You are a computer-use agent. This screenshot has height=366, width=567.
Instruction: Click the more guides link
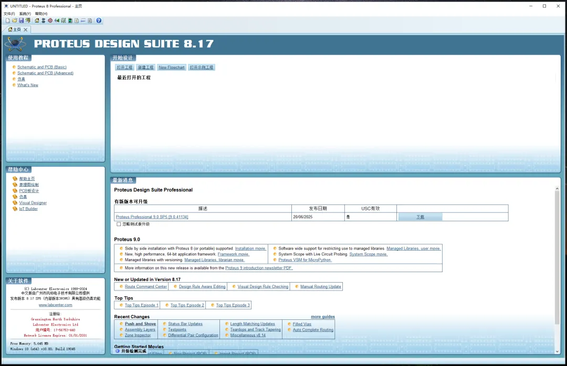click(x=322, y=317)
